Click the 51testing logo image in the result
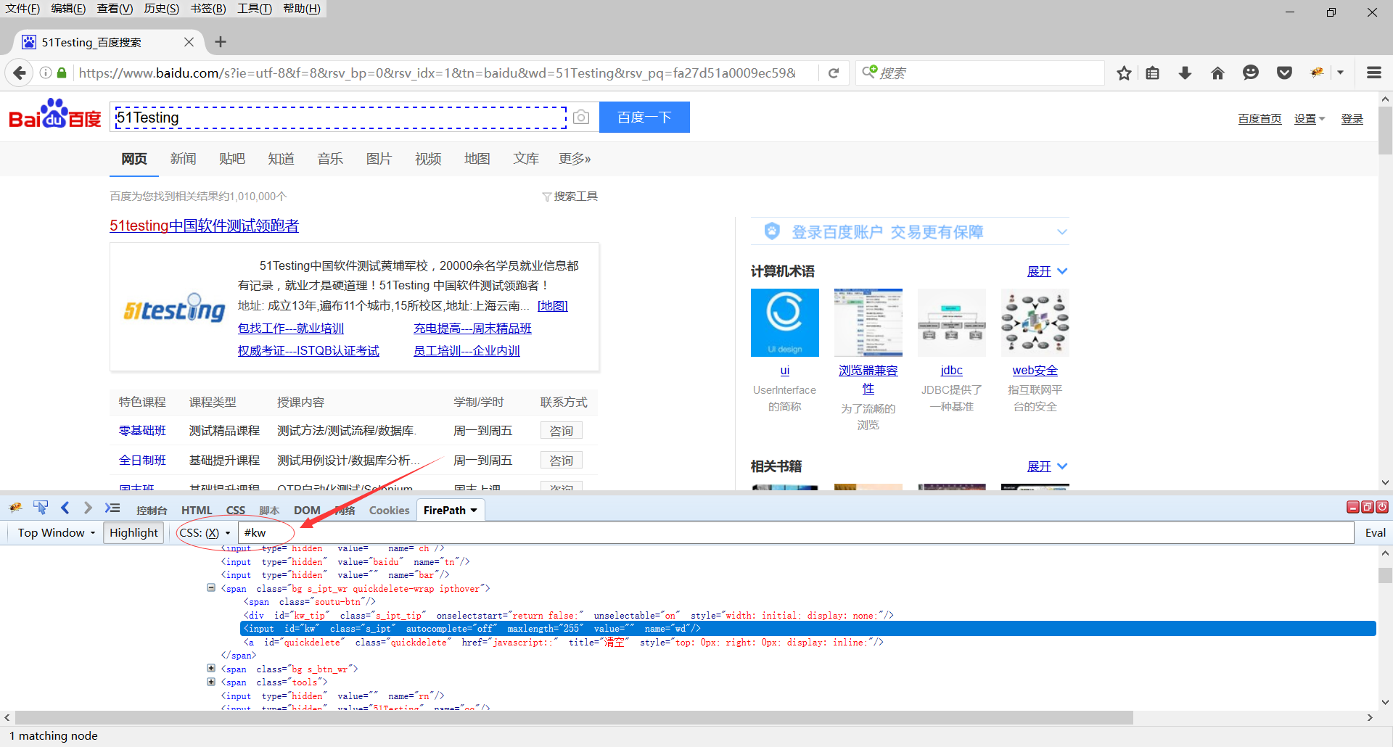This screenshot has height=747, width=1393. 174,308
